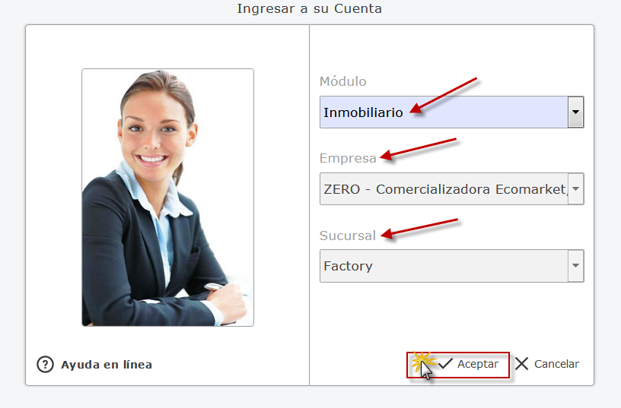Click the user profile photo

[x=167, y=198]
